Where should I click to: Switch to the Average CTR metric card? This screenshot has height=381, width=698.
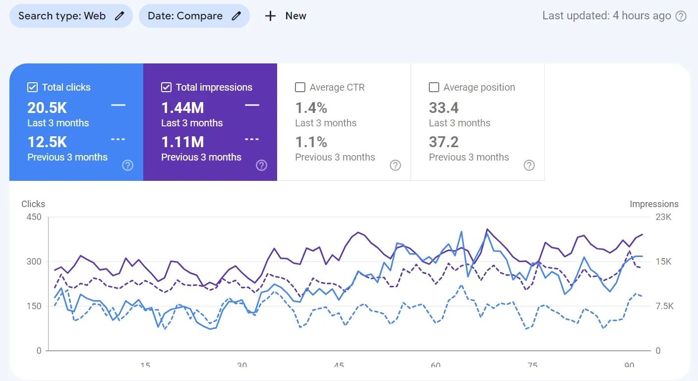[x=344, y=121]
